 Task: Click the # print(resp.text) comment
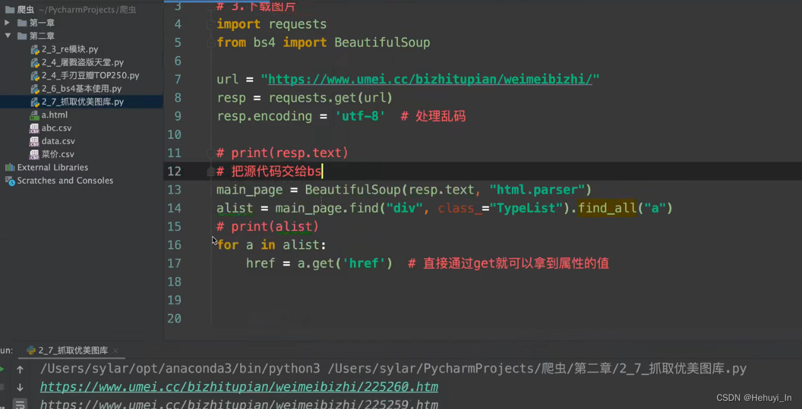coord(283,153)
